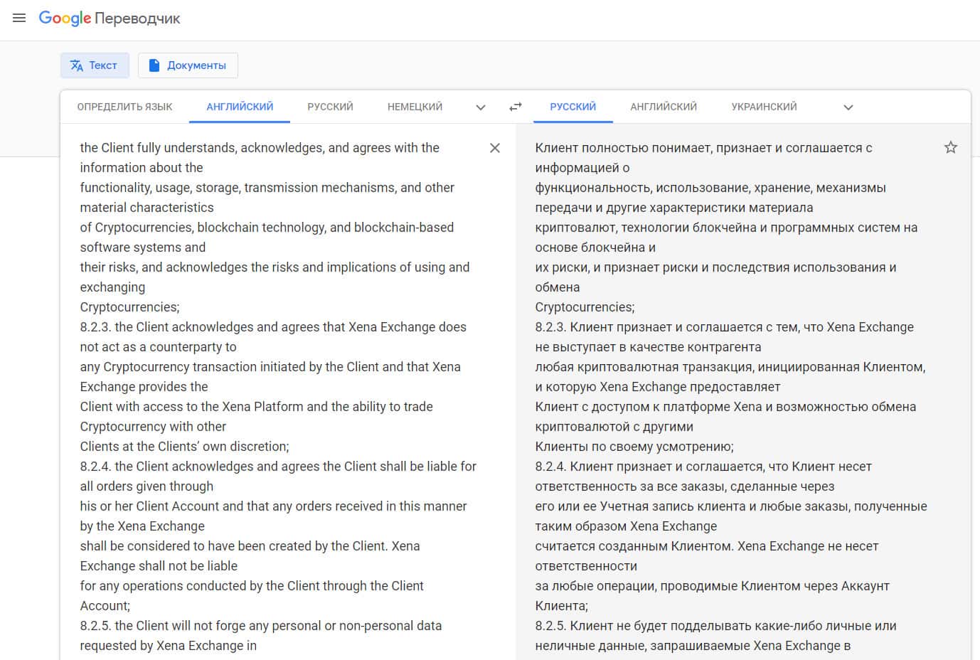Click the document icon in Документы button
The image size is (980, 660).
point(154,65)
